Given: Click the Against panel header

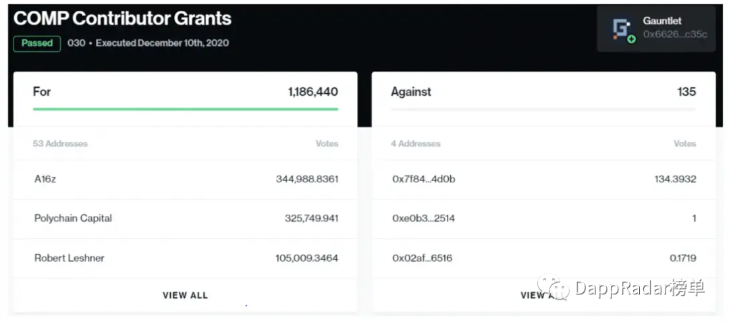Looking at the screenshot, I should click(x=543, y=92).
